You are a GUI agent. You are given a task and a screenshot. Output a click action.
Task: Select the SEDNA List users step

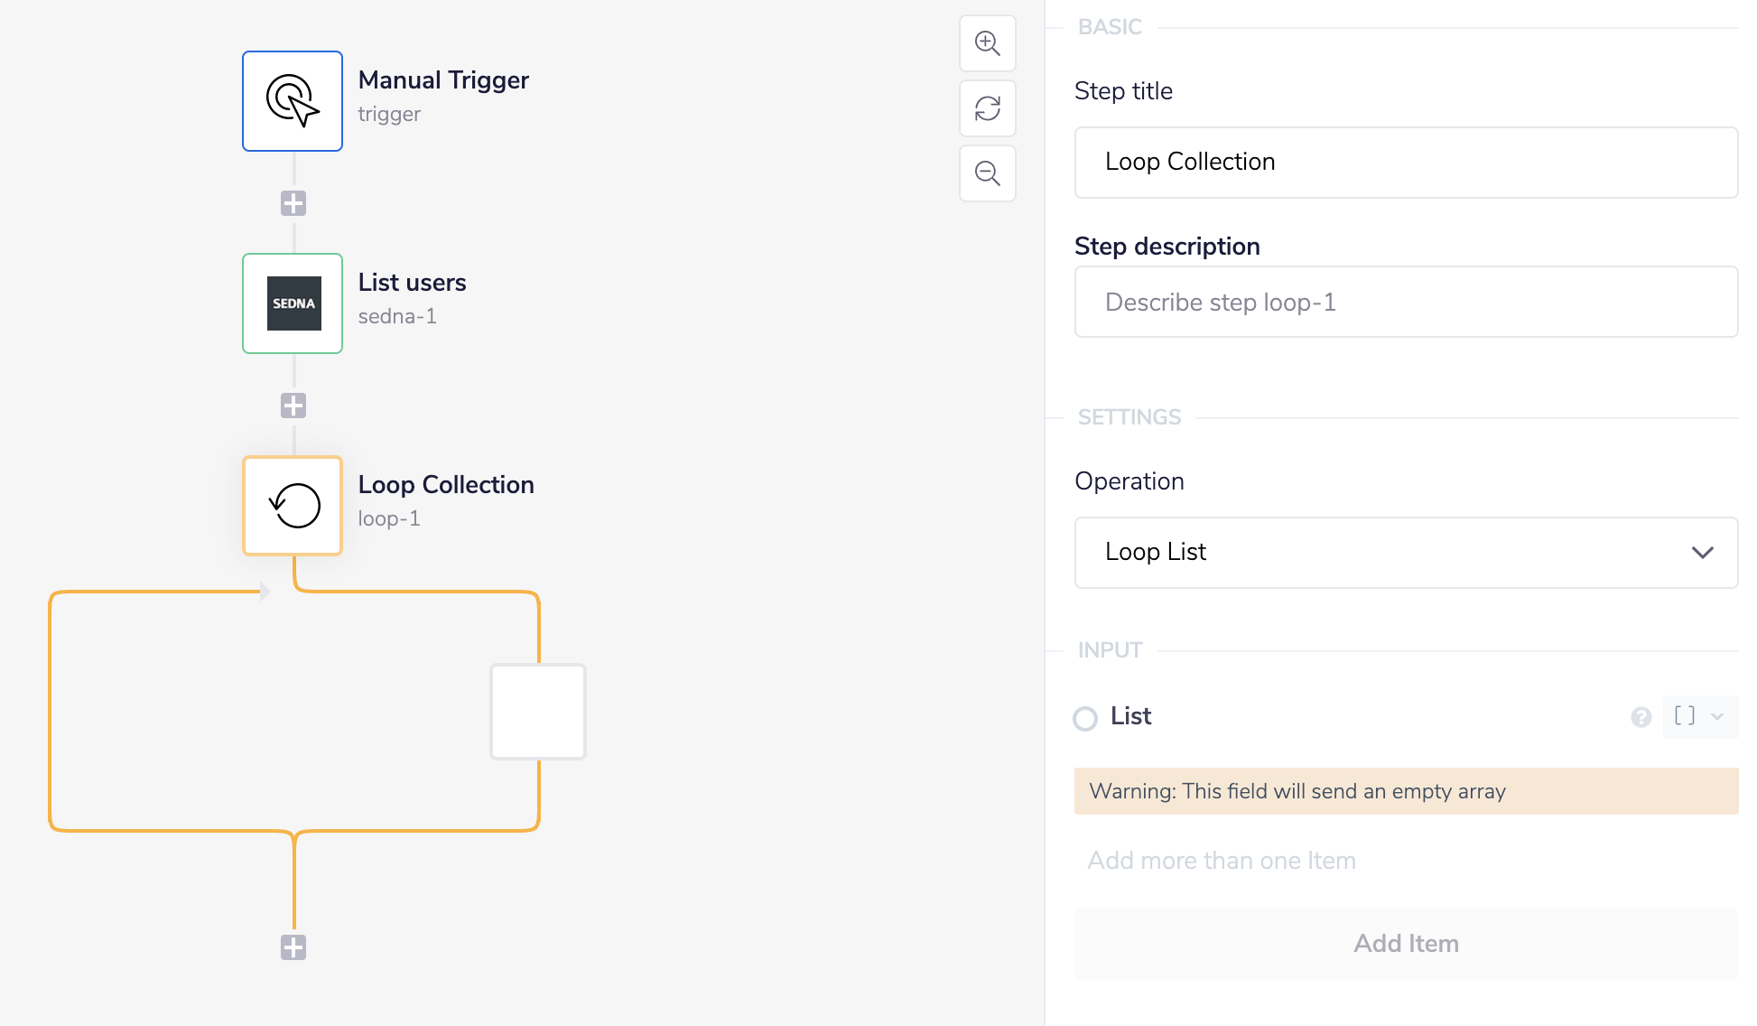(x=293, y=303)
